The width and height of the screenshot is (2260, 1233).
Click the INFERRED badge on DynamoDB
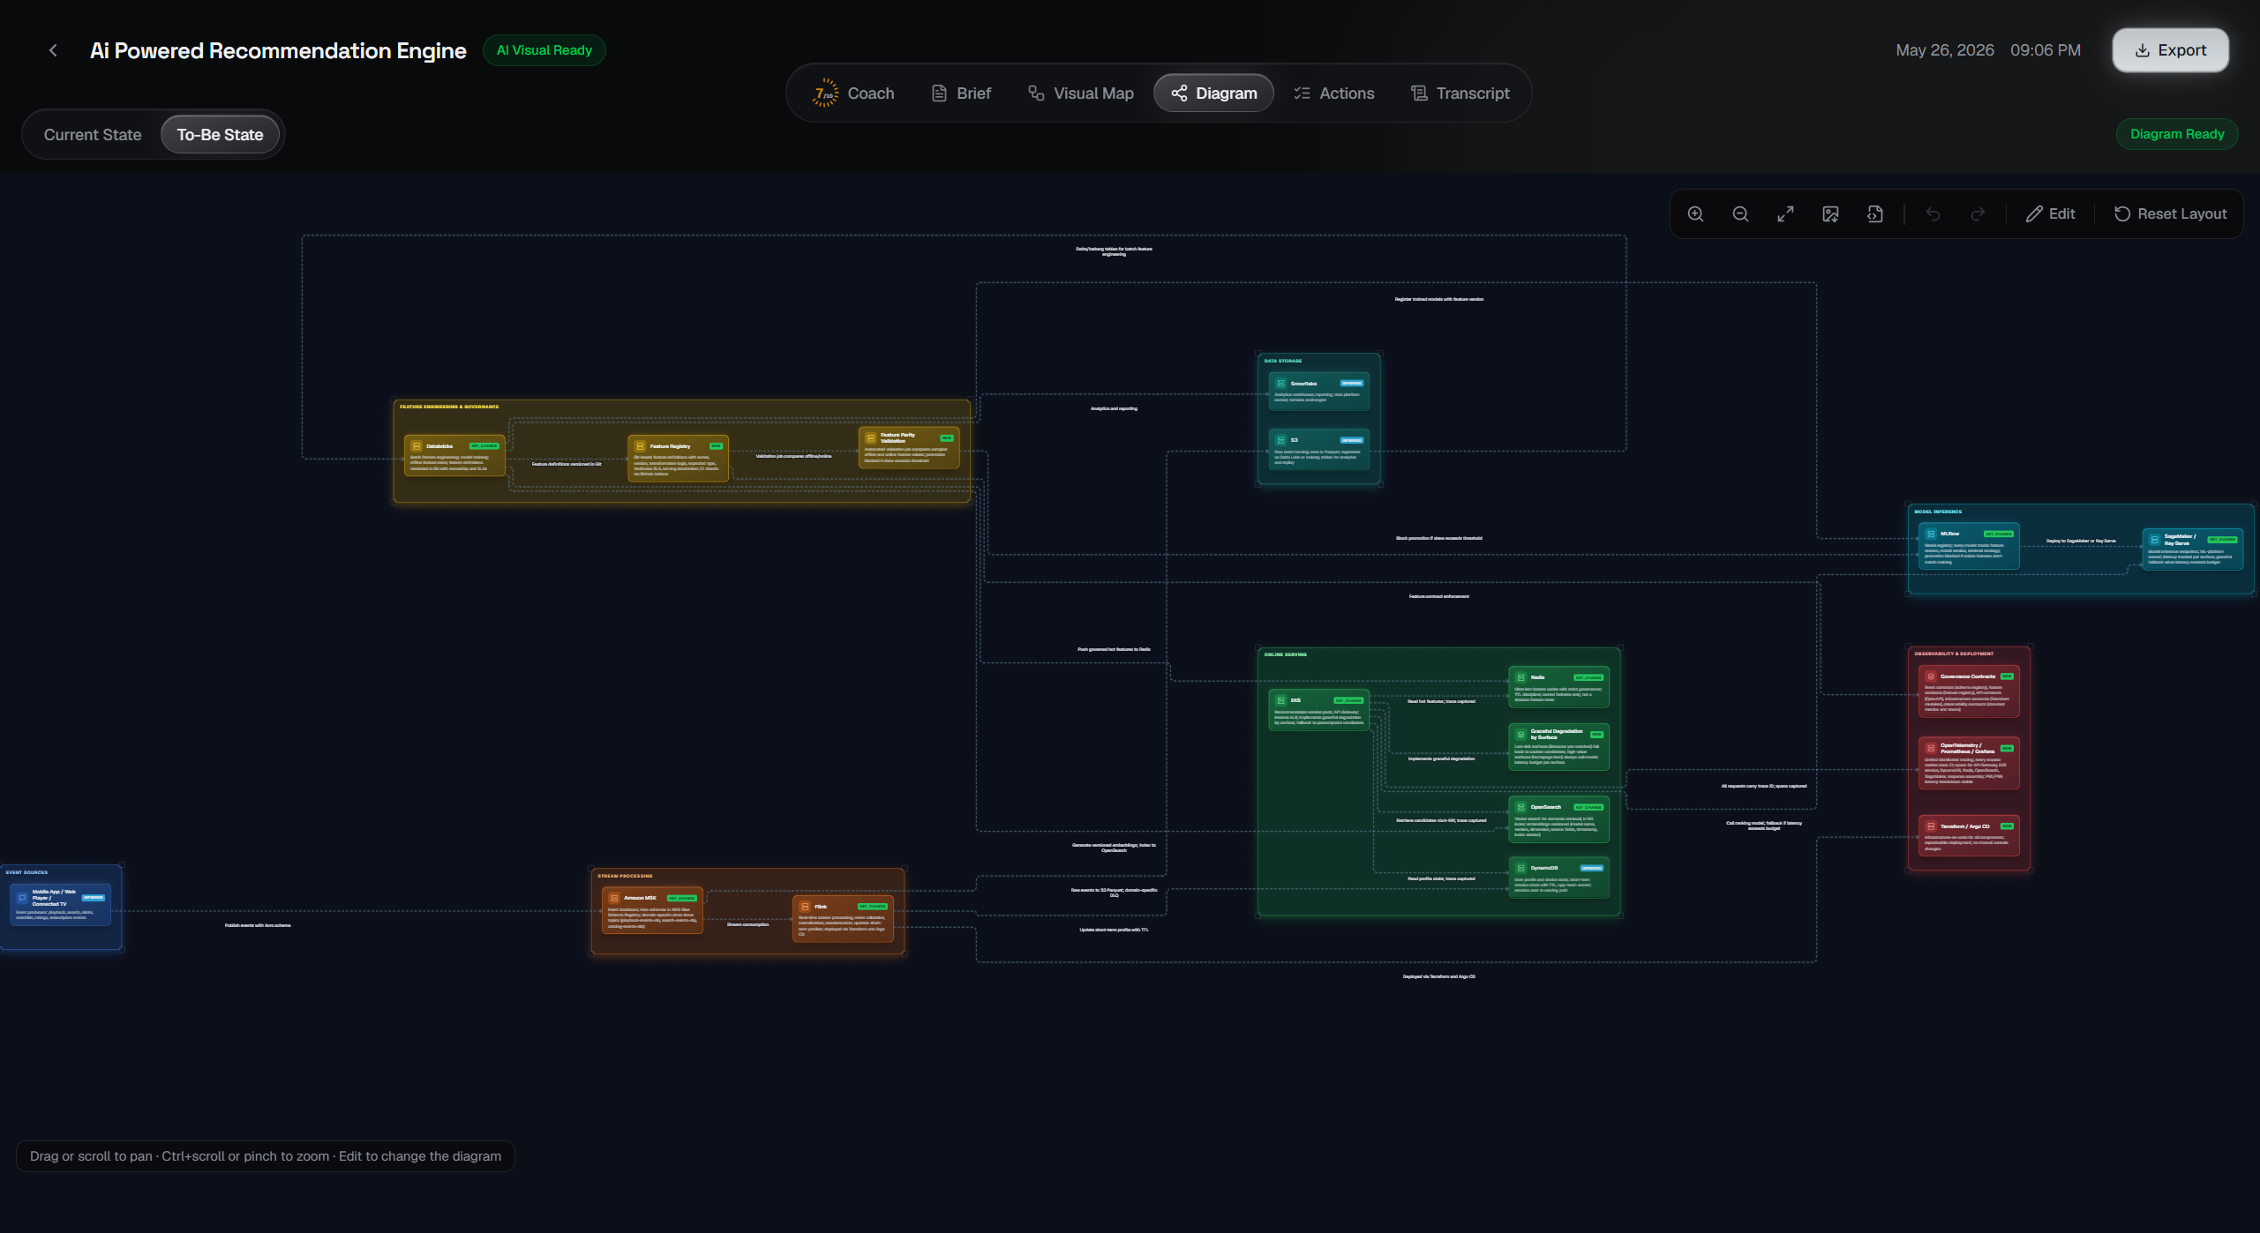(1591, 868)
